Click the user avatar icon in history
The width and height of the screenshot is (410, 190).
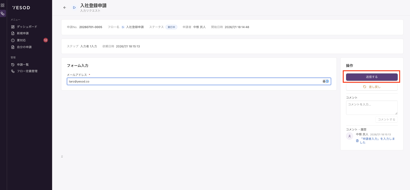click(350, 136)
